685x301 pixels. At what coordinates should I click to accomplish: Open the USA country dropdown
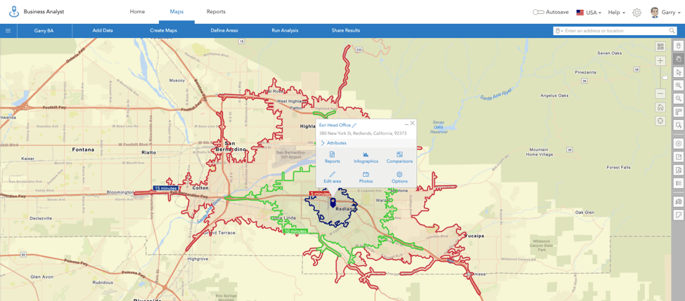tap(589, 13)
